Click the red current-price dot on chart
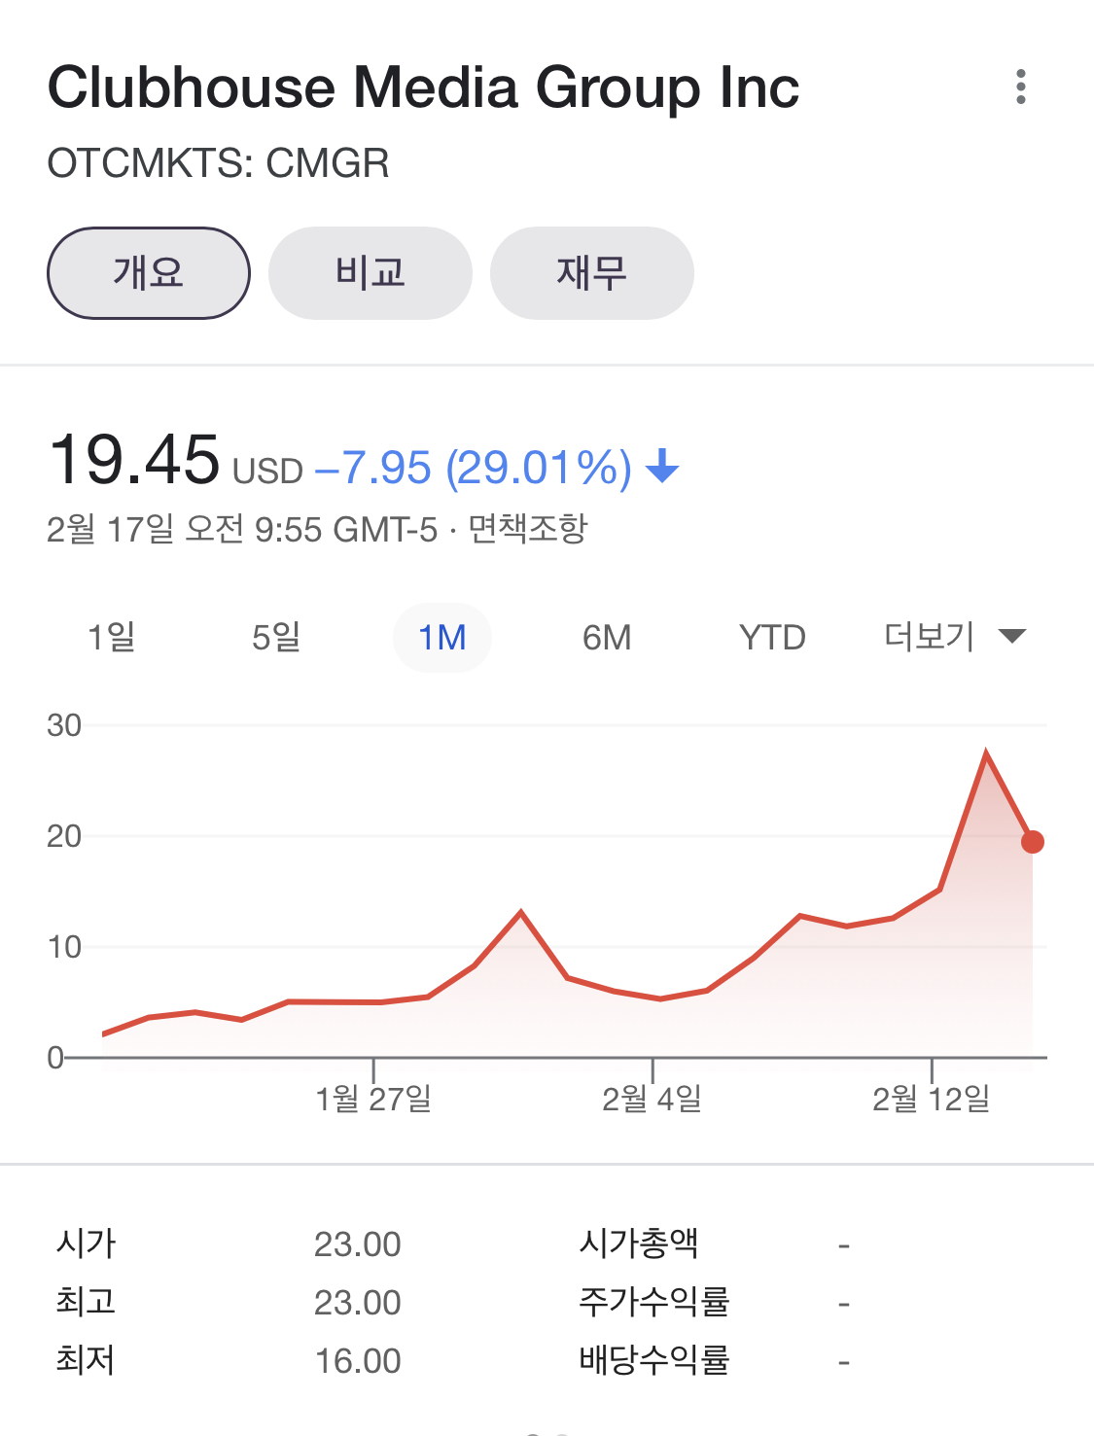The image size is (1094, 1436). [x=1033, y=842]
